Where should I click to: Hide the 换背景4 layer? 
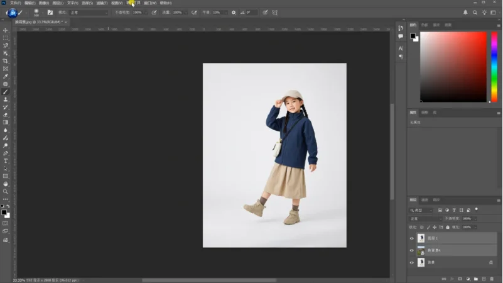(x=411, y=250)
